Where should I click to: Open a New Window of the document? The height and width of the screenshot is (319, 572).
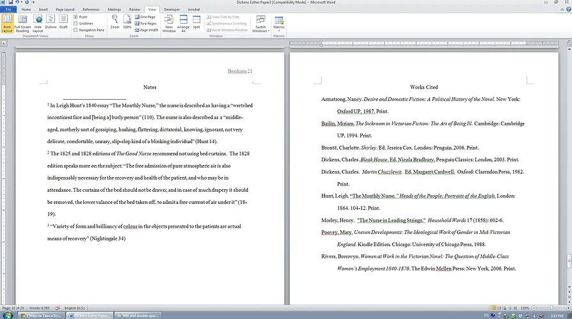click(x=169, y=23)
